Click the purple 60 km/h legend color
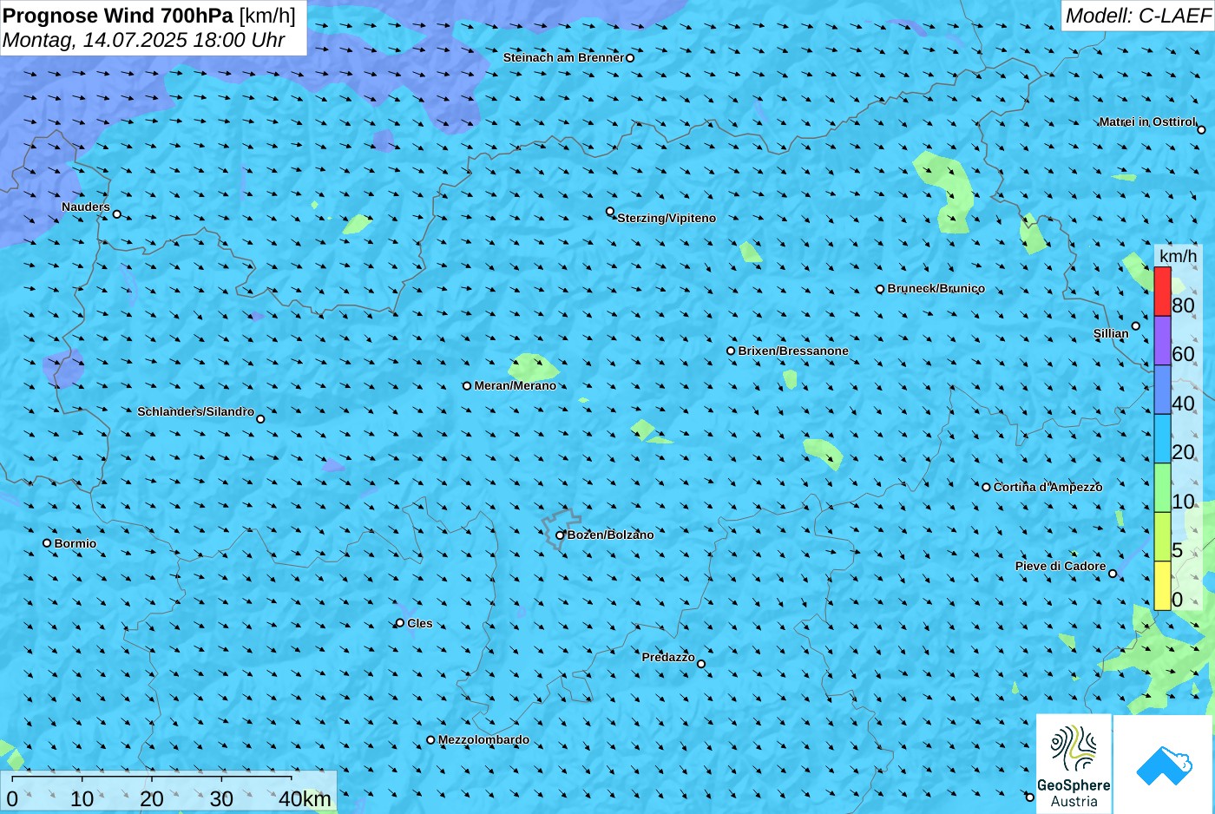Image resolution: width=1215 pixels, height=814 pixels. click(1162, 340)
